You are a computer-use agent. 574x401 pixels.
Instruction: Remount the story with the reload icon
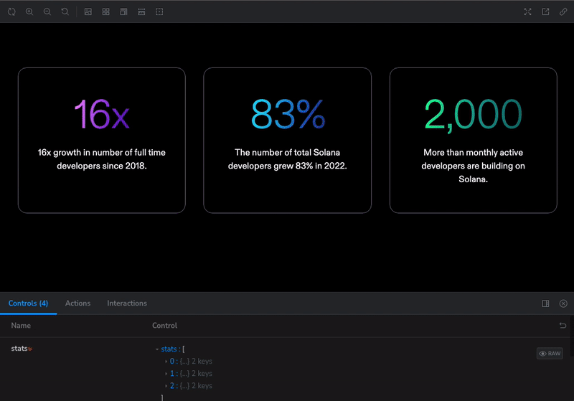11,11
